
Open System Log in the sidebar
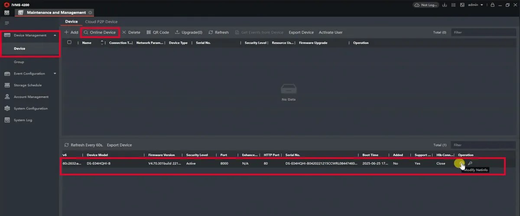23,120
